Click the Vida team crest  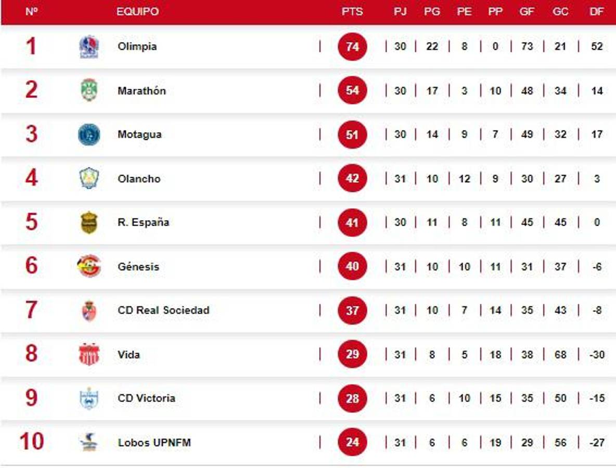tap(89, 355)
